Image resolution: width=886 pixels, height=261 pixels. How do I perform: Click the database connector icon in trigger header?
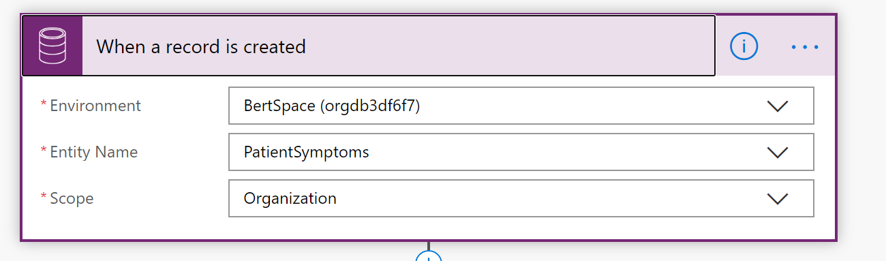tap(52, 46)
